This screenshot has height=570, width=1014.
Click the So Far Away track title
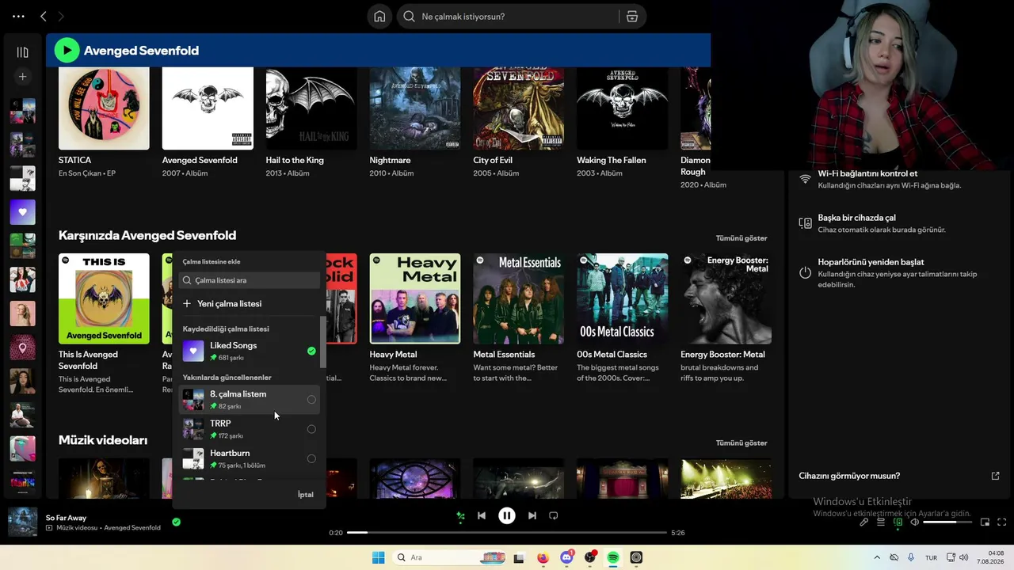(66, 518)
